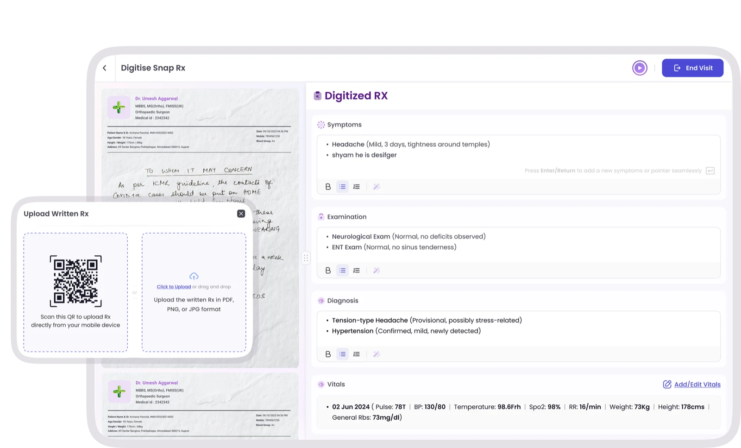Go back using the back arrow

pyautogui.click(x=105, y=68)
